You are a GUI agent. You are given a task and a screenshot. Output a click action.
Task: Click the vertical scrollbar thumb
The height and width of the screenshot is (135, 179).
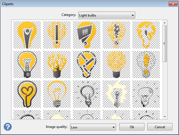click(x=164, y=43)
